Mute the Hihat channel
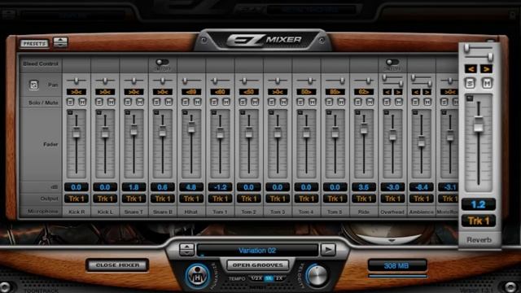The image size is (521, 293). point(197,103)
